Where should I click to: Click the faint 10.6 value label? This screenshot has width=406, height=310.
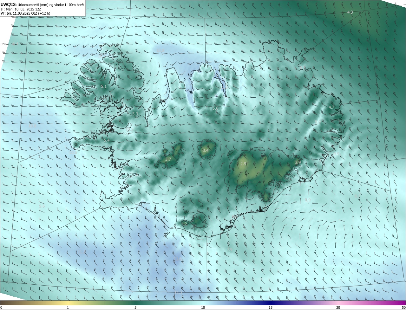click(x=73, y=153)
